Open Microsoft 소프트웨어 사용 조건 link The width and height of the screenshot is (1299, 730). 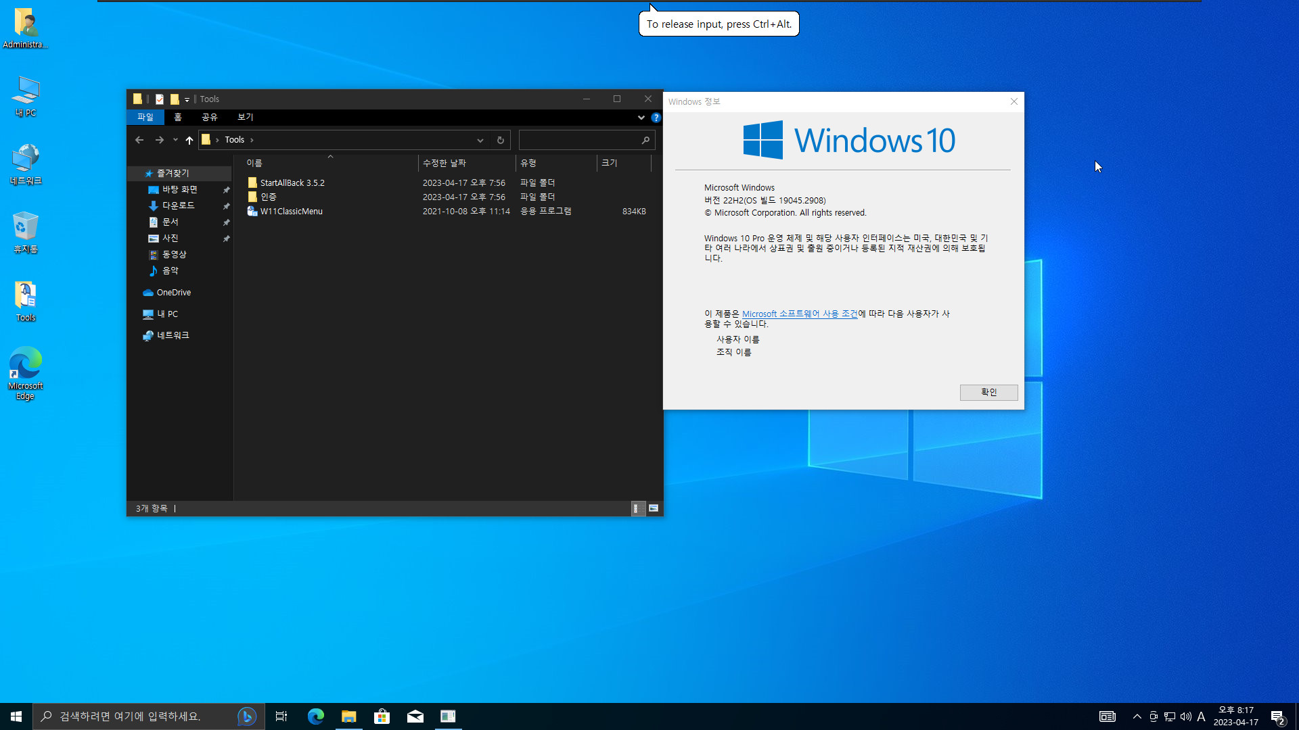800,314
